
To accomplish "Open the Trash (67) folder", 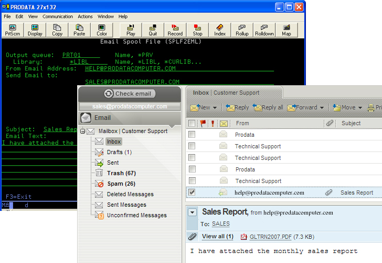I will [121, 173].
